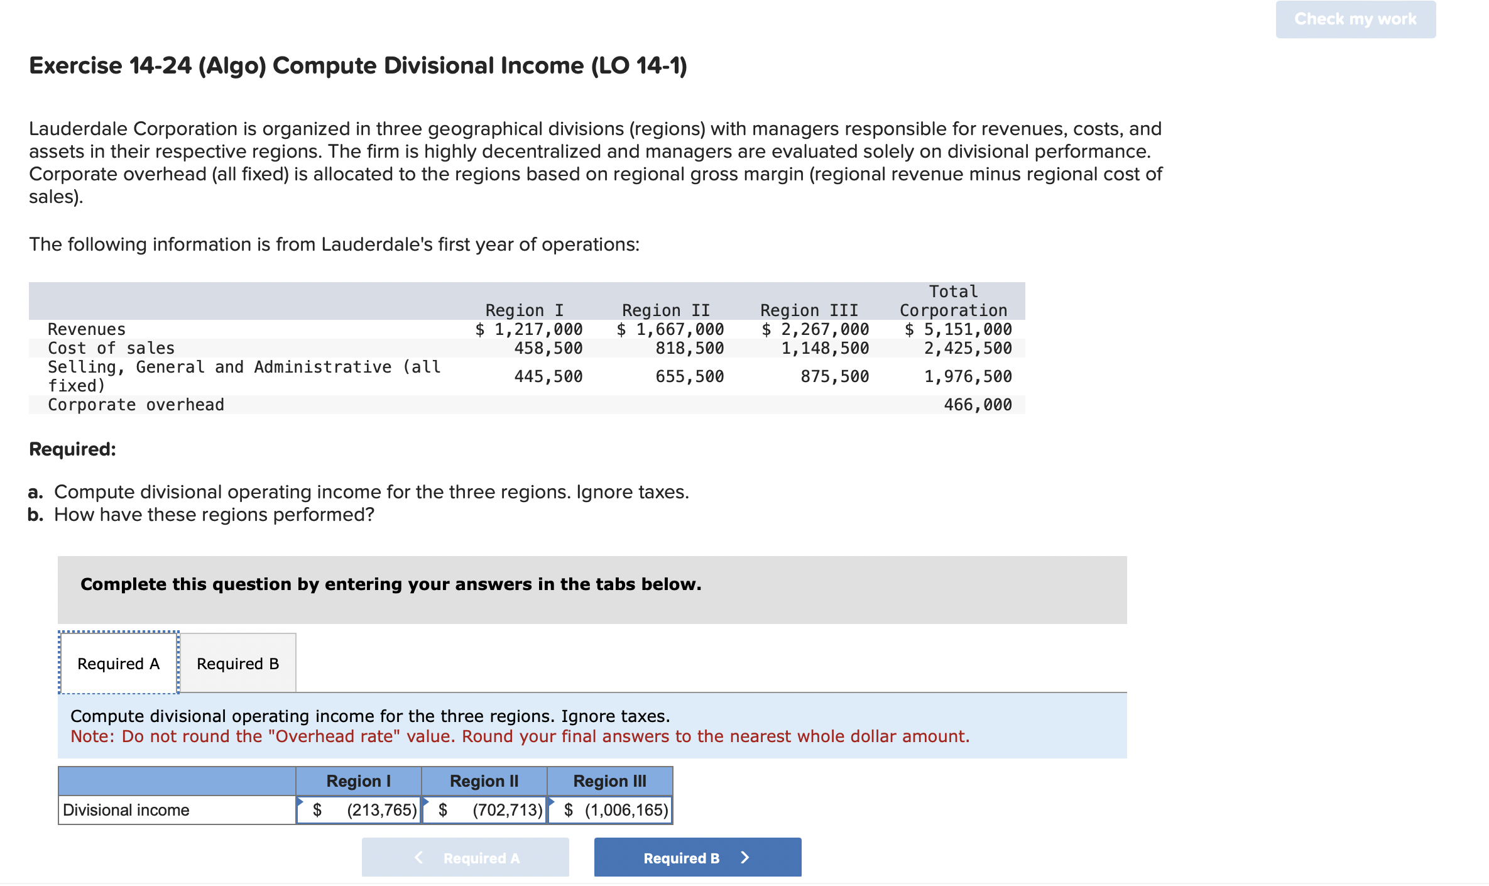Click the blue corner marker in Region I answer cell
This screenshot has height=886, width=1489.
click(x=301, y=801)
